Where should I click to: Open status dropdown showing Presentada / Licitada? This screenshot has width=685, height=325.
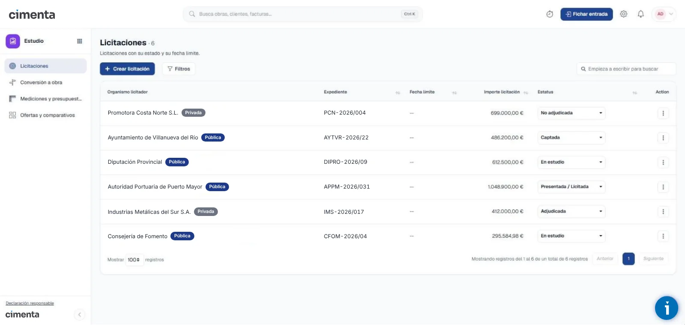(572, 187)
